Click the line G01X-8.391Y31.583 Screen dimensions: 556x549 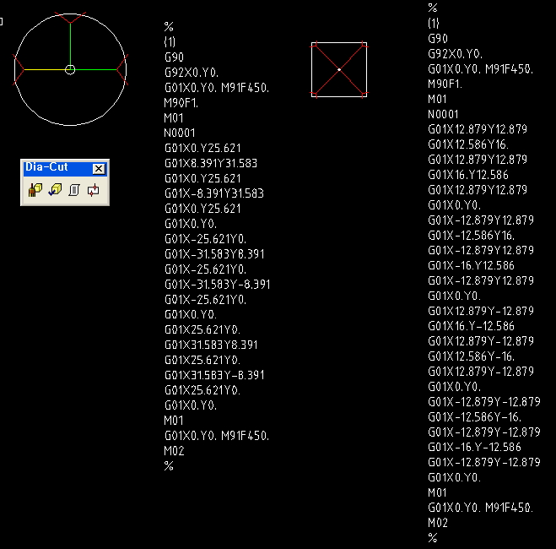[x=214, y=193]
